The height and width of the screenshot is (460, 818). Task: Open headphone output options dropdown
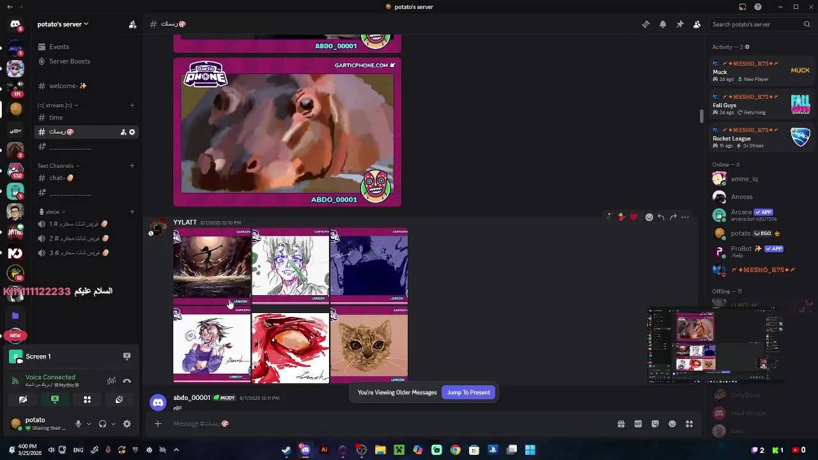click(113, 424)
